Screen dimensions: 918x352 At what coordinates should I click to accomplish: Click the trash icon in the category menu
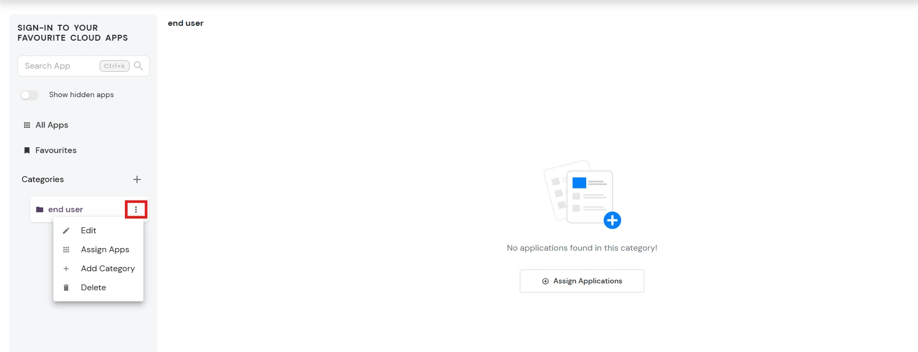pos(66,288)
